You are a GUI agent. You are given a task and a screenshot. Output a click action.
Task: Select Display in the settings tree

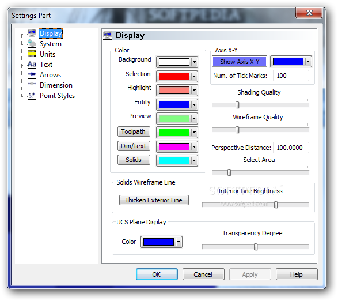pyautogui.click(x=51, y=33)
